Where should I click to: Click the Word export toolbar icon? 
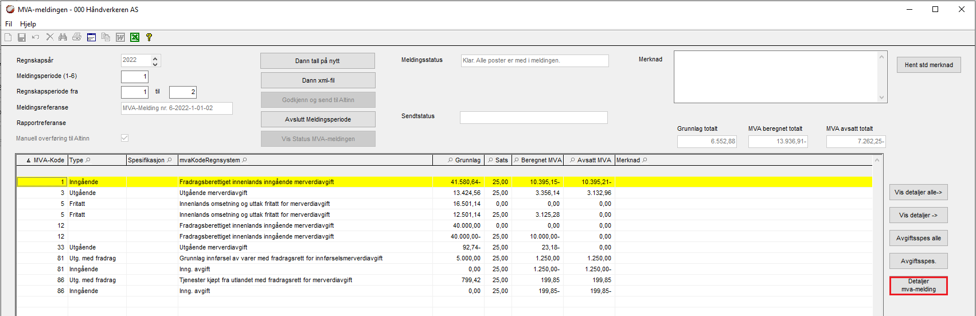point(120,37)
